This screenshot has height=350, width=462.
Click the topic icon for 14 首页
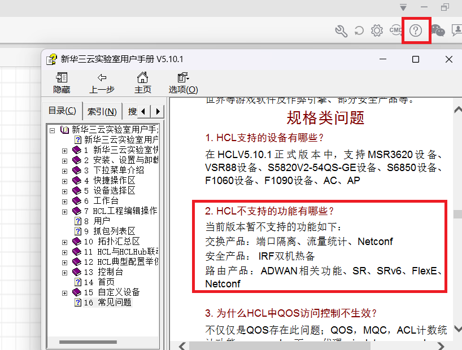[x=78, y=282]
